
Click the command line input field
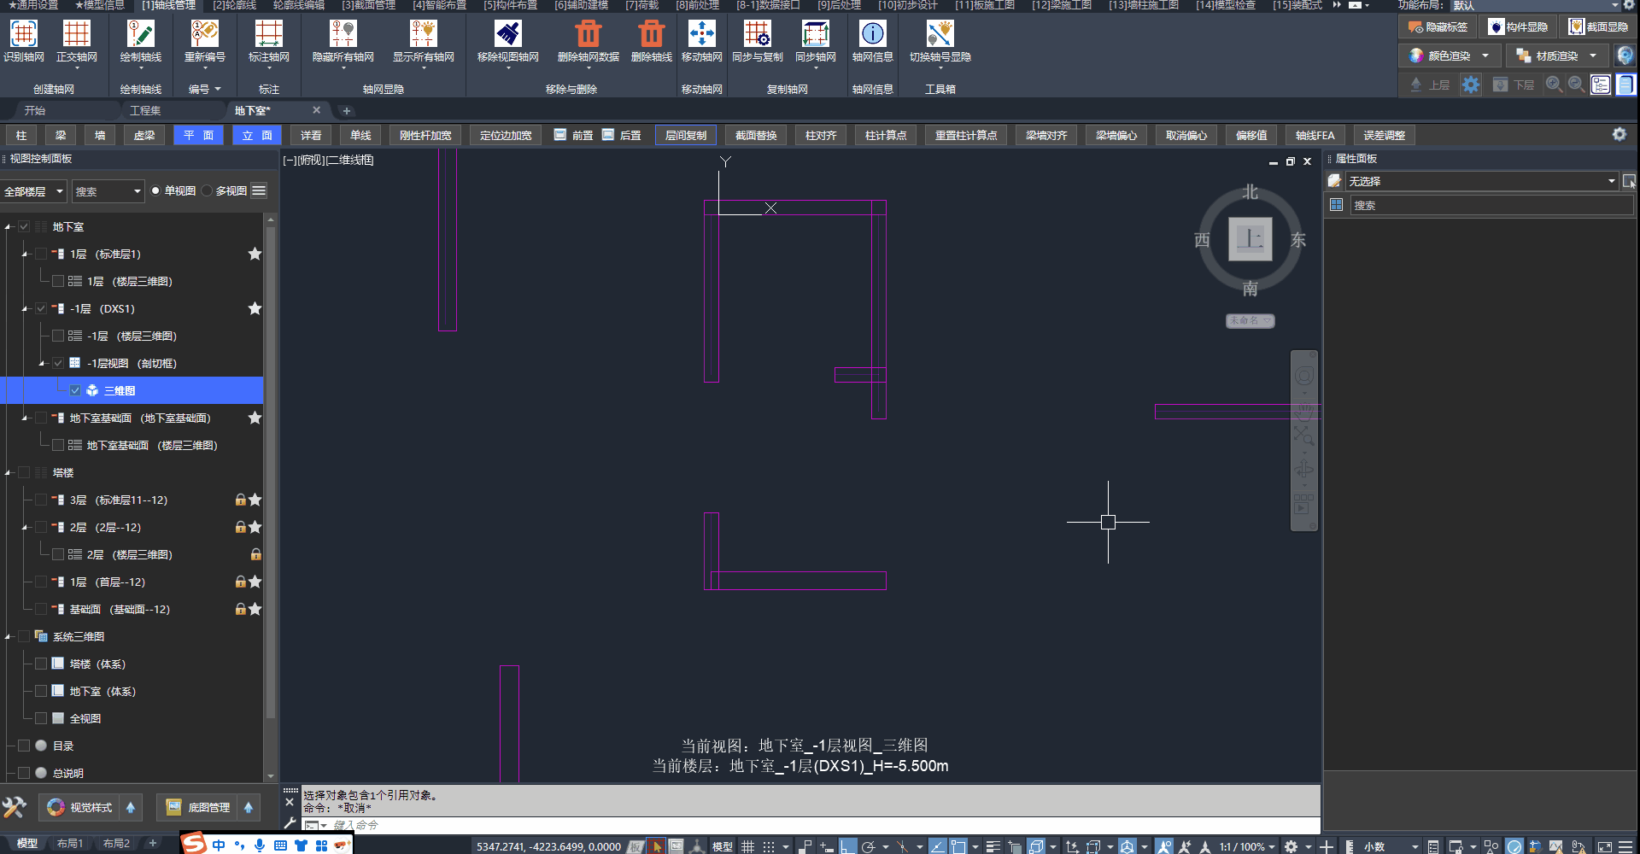pyautogui.click(x=769, y=826)
